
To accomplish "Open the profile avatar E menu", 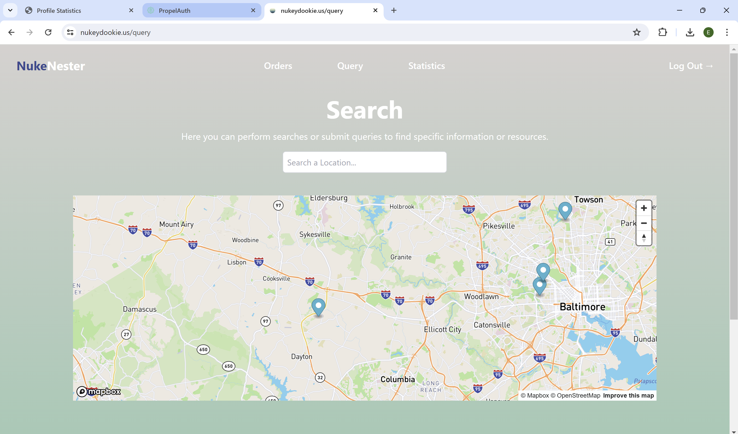I will [x=708, y=32].
